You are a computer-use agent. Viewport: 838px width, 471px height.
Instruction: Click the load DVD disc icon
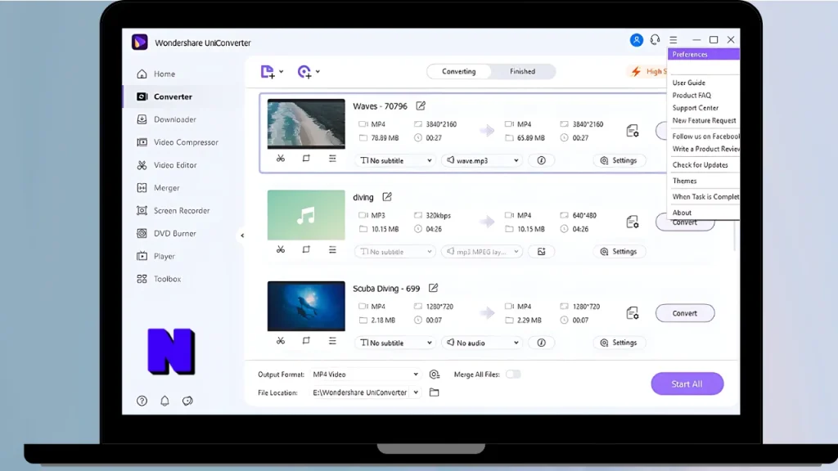[304, 72]
